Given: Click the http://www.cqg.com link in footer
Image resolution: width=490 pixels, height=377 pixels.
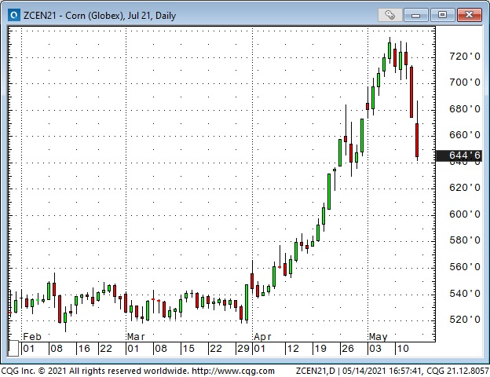Looking at the screenshot, I should tap(233, 371).
